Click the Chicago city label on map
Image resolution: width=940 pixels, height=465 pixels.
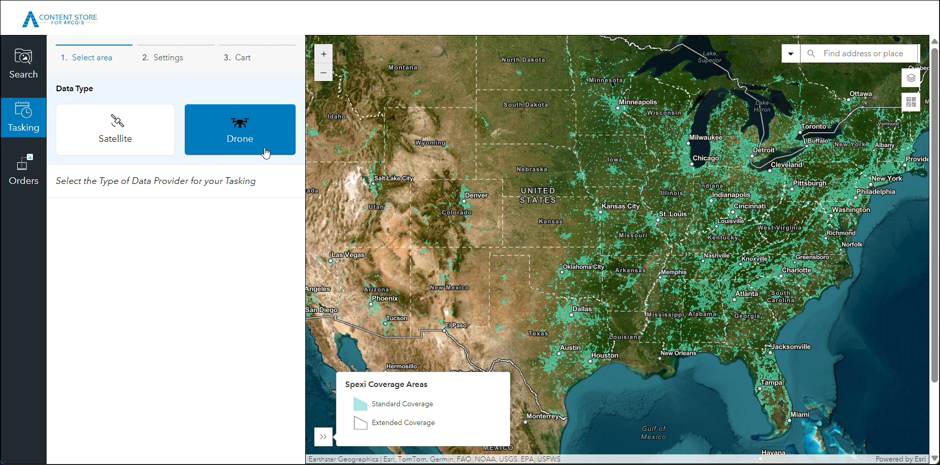(x=706, y=158)
